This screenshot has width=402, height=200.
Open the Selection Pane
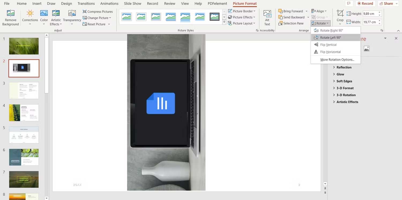(x=291, y=23)
